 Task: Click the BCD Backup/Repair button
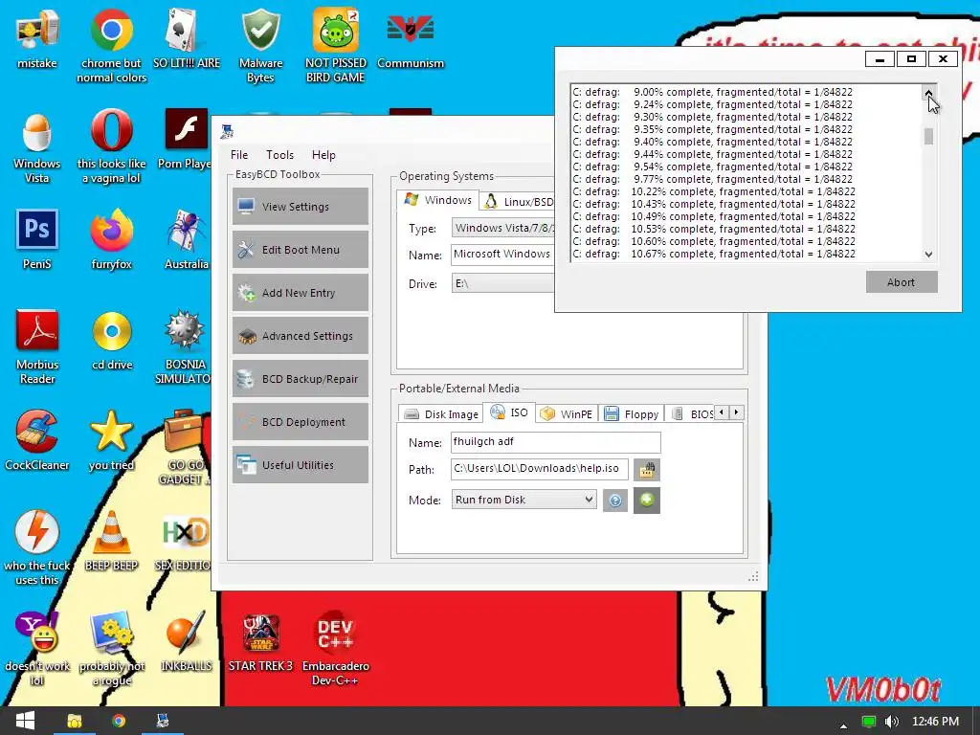301,379
